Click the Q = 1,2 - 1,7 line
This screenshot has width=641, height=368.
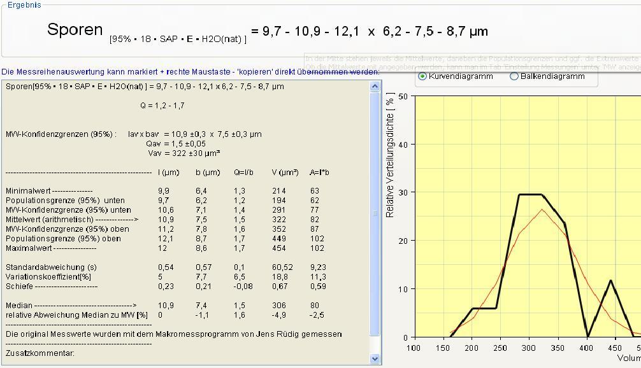click(x=162, y=106)
